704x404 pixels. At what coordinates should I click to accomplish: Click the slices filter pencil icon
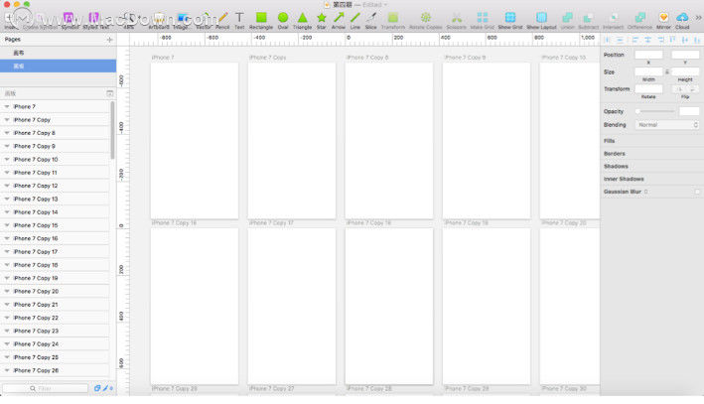pos(106,388)
